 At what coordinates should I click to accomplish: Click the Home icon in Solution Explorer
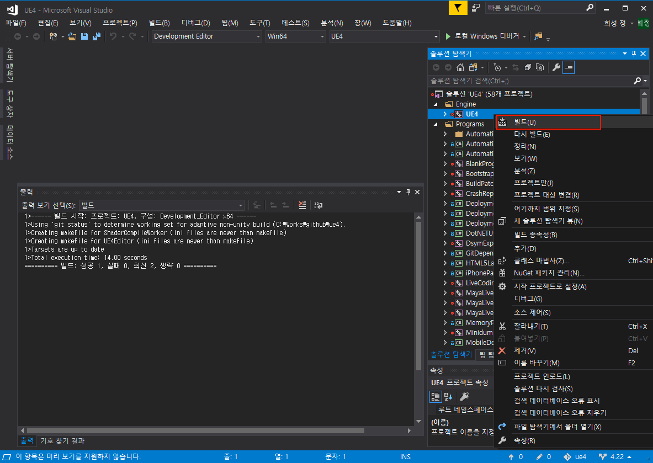click(460, 67)
